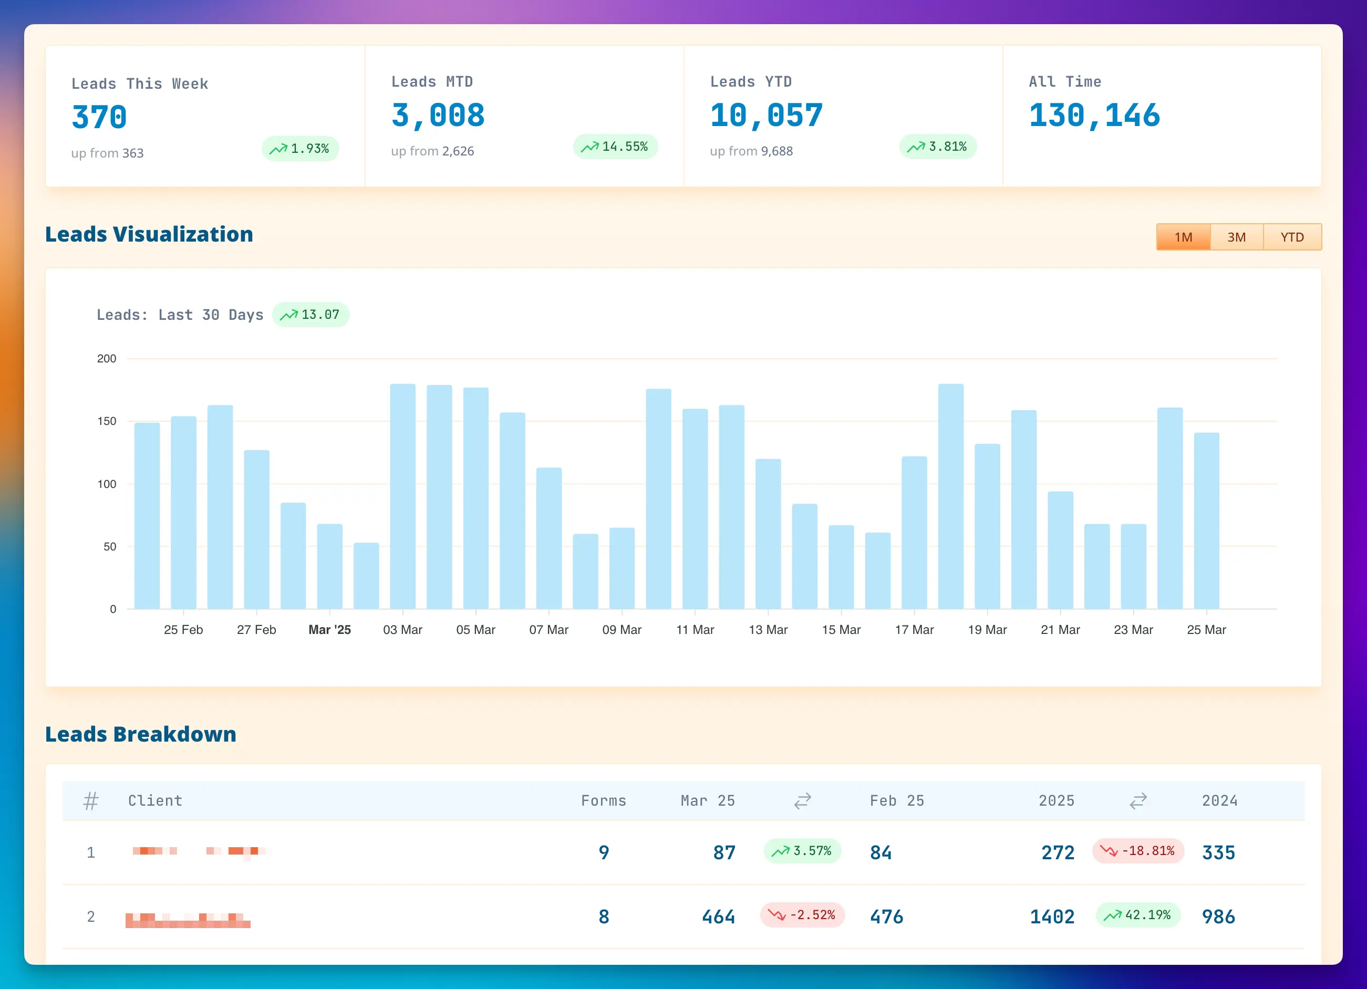Click the 13.07 Last 30 Days trend badge
Viewport: 1367px width, 989px height.
click(310, 315)
